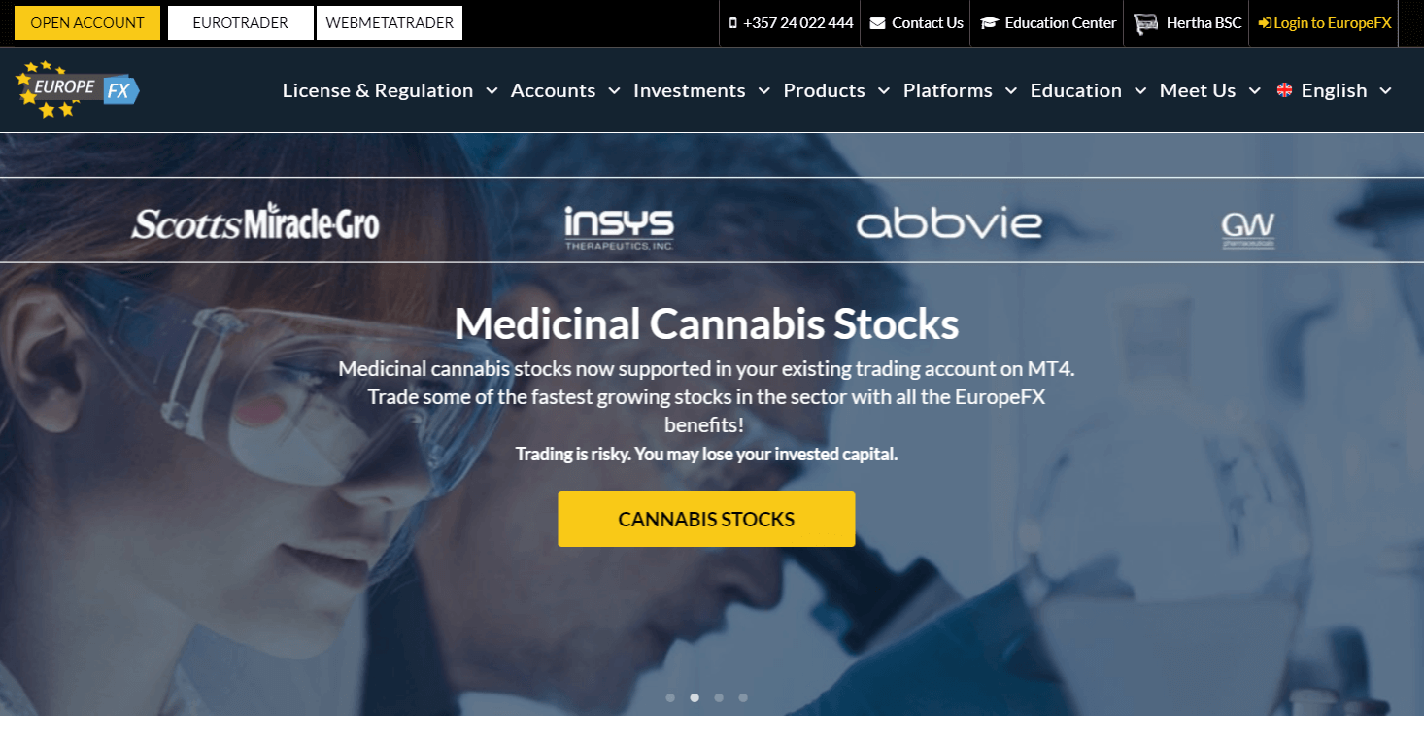Viewport: 1424px width, 745px height.
Task: Select the fourth carousel slide dot
Action: tap(743, 697)
